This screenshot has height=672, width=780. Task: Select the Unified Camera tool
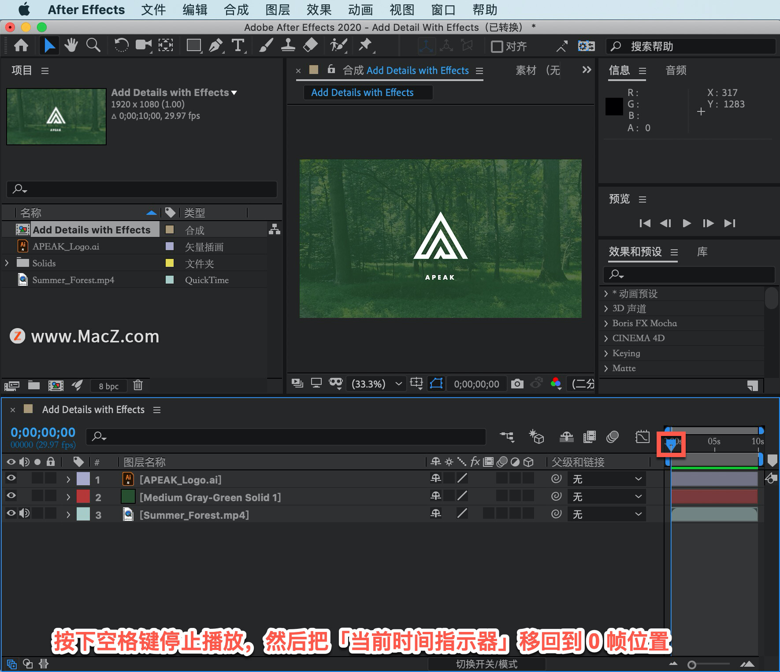click(x=143, y=45)
